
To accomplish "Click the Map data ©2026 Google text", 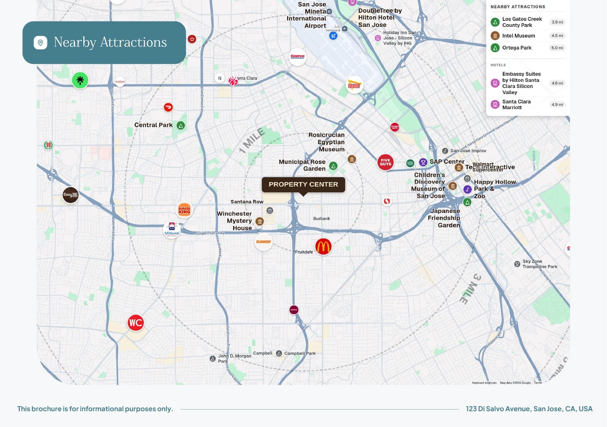I will click(x=515, y=383).
